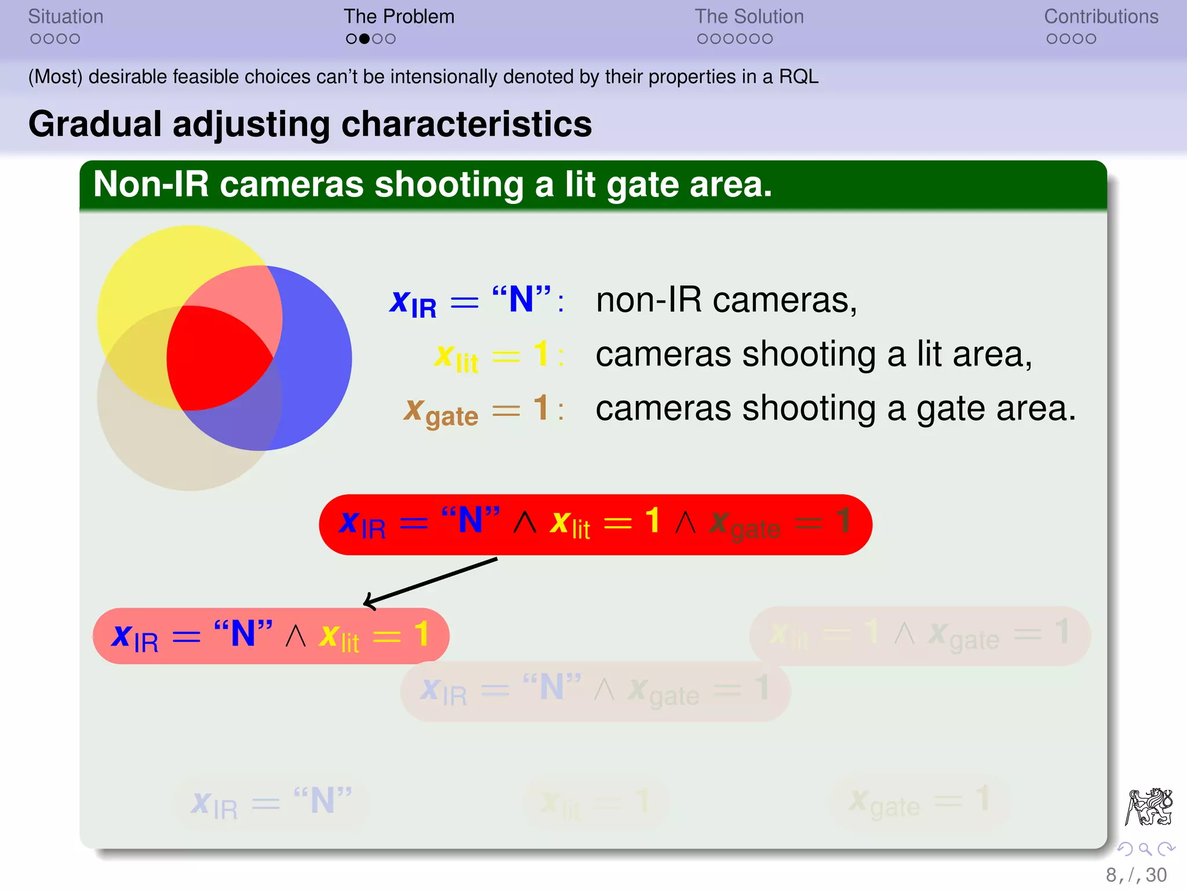The width and height of the screenshot is (1187, 890).
Task: Go to the Contributions section
Action: click(x=1101, y=16)
